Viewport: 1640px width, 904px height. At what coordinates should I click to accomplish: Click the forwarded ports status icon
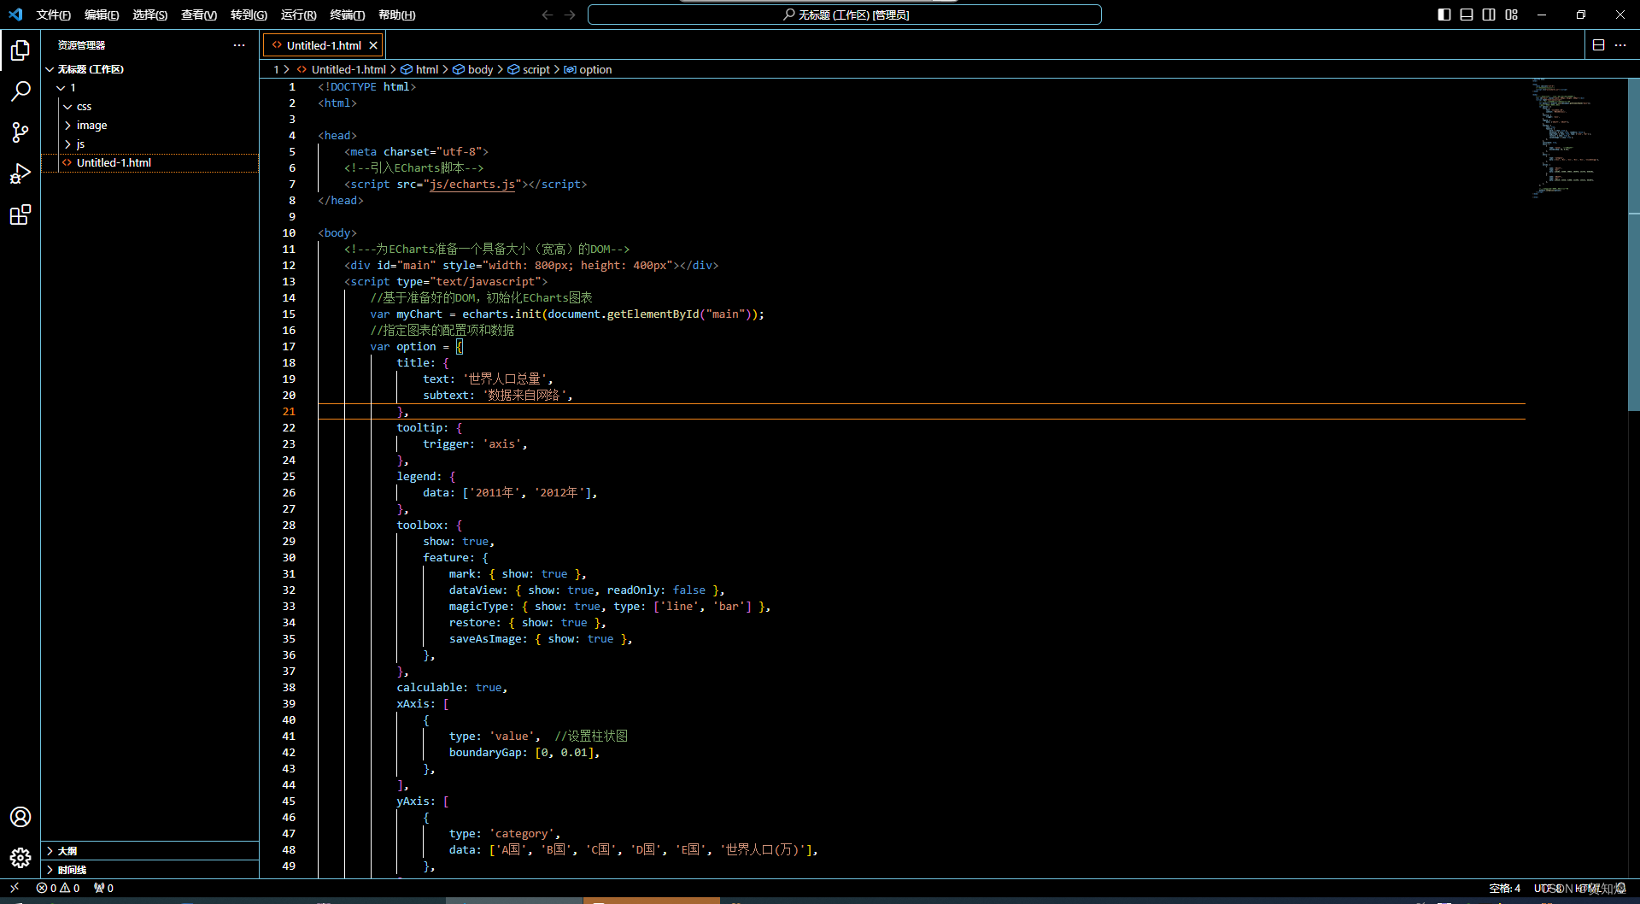103,888
